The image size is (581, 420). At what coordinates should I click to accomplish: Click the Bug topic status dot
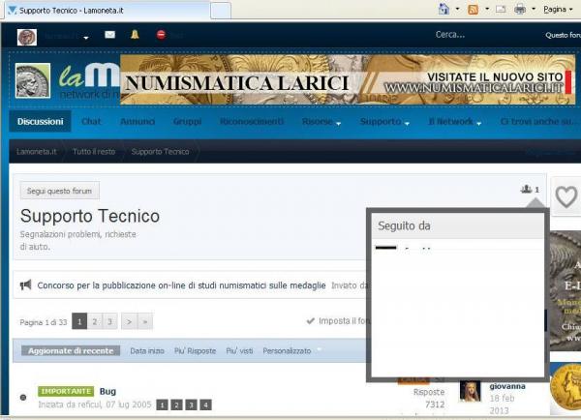click(x=23, y=398)
